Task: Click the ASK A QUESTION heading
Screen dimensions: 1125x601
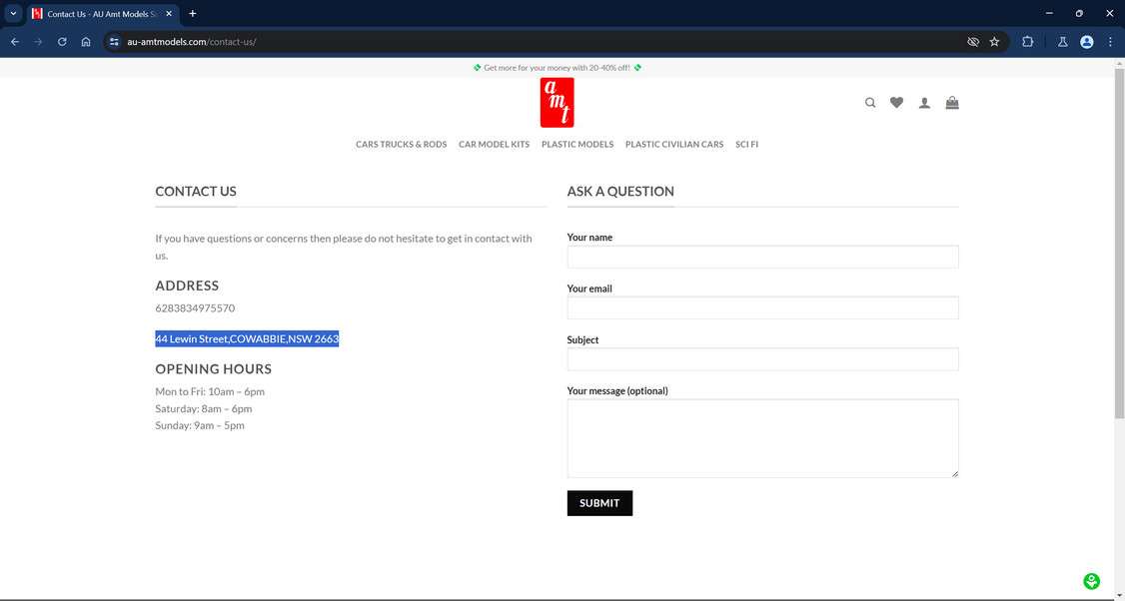Action: coord(620,192)
